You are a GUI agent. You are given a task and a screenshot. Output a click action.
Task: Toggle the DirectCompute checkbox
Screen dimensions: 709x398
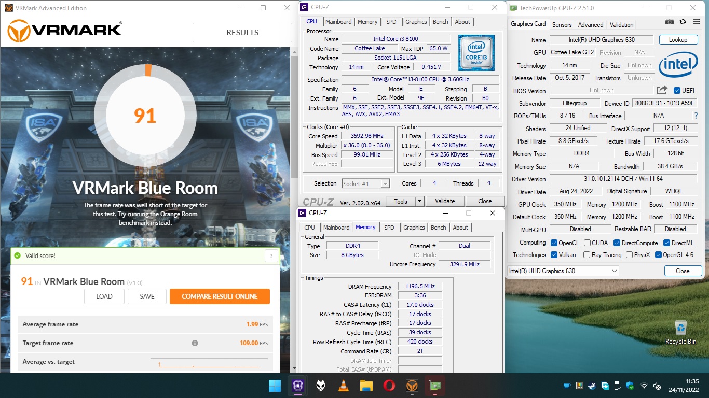pos(617,243)
